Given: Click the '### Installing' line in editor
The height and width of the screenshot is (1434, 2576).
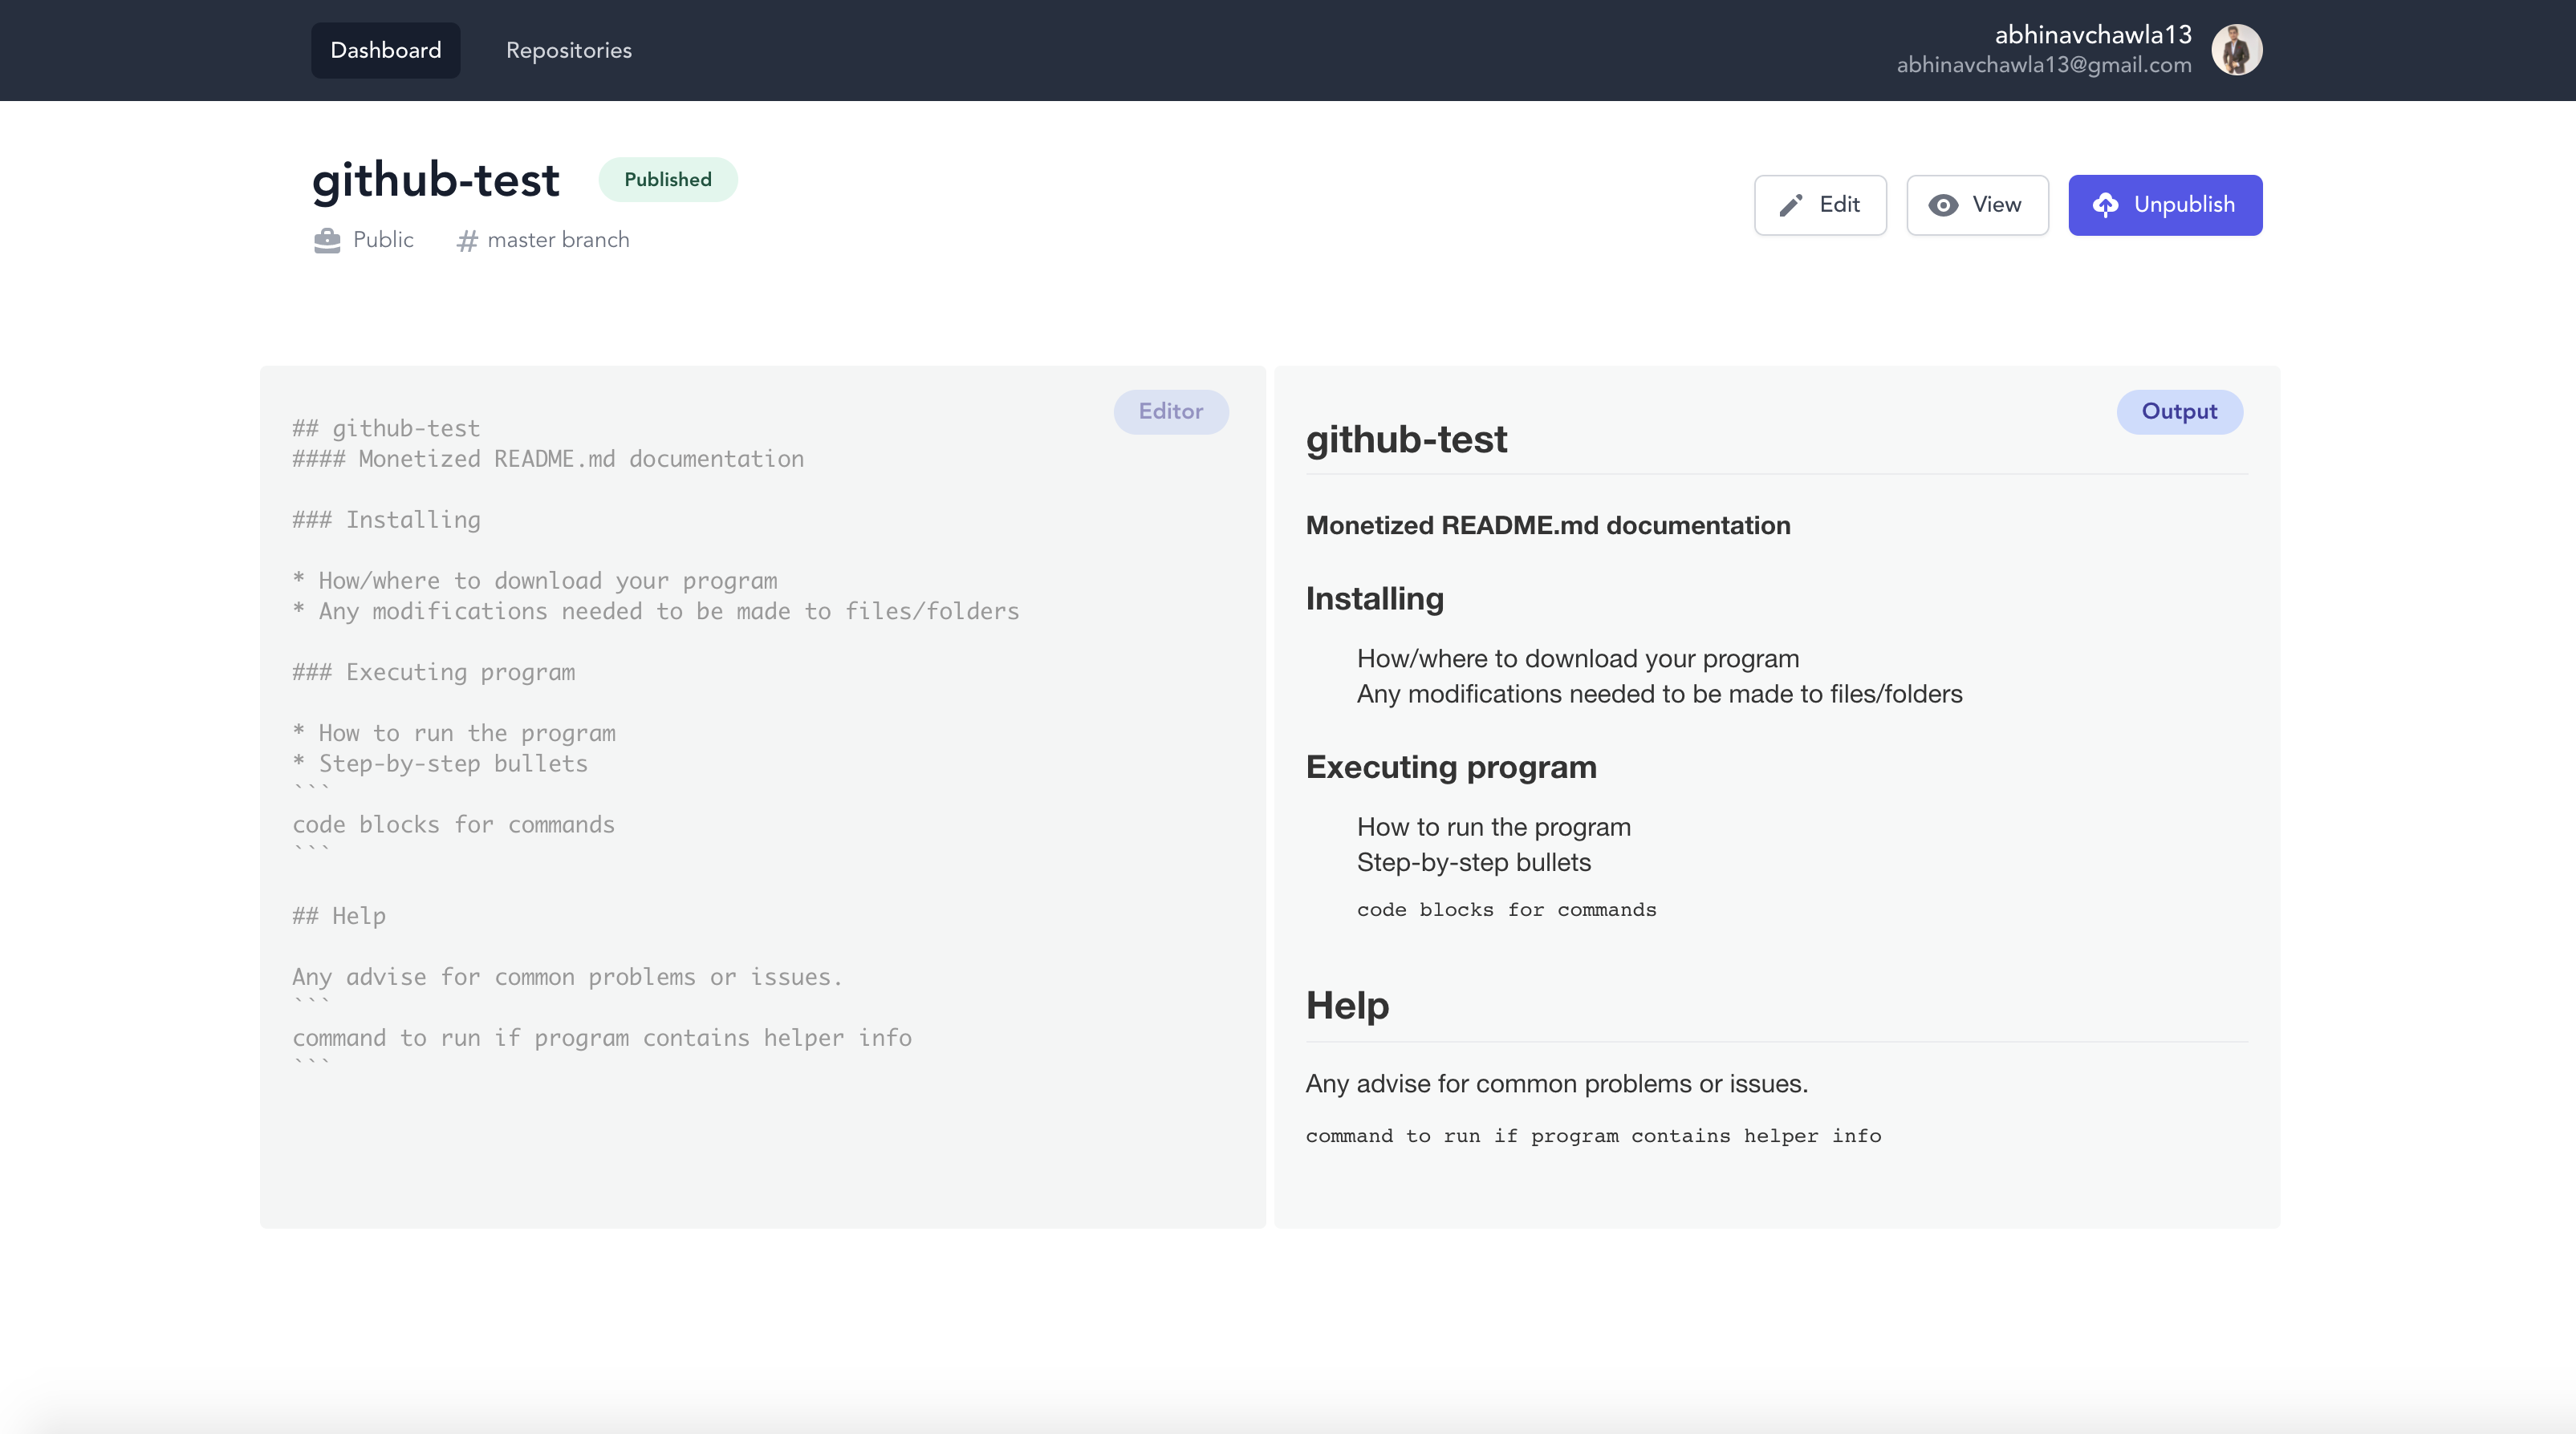Looking at the screenshot, I should (386, 520).
